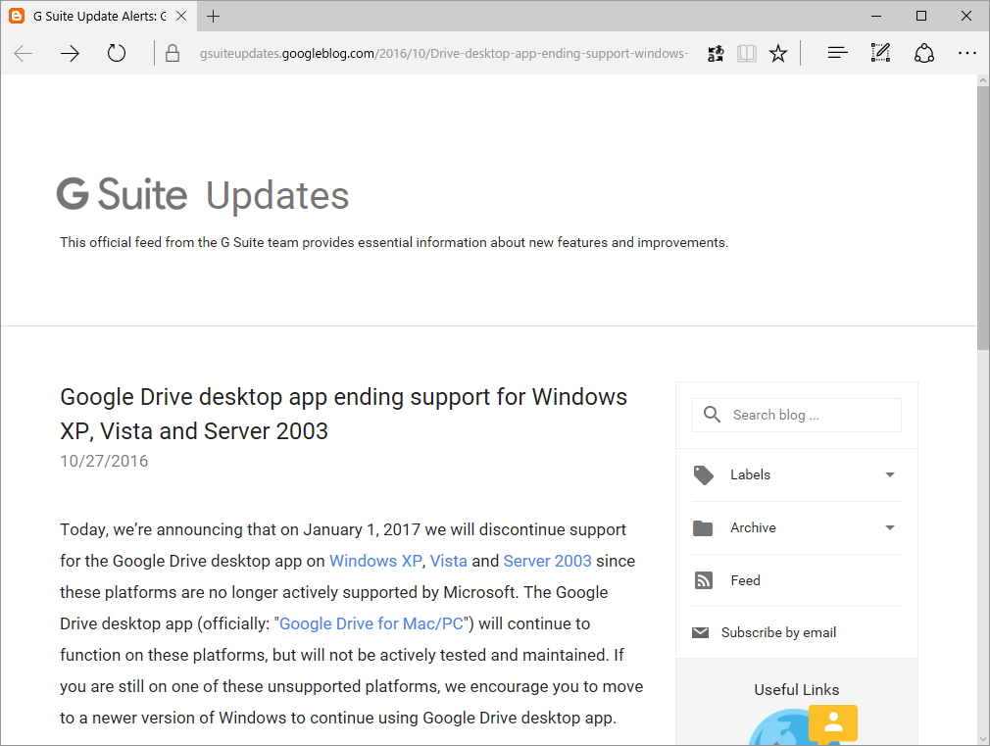Follow the Google Drive for Mac/PC link
Viewport: 990px width, 746px height.
(x=371, y=623)
